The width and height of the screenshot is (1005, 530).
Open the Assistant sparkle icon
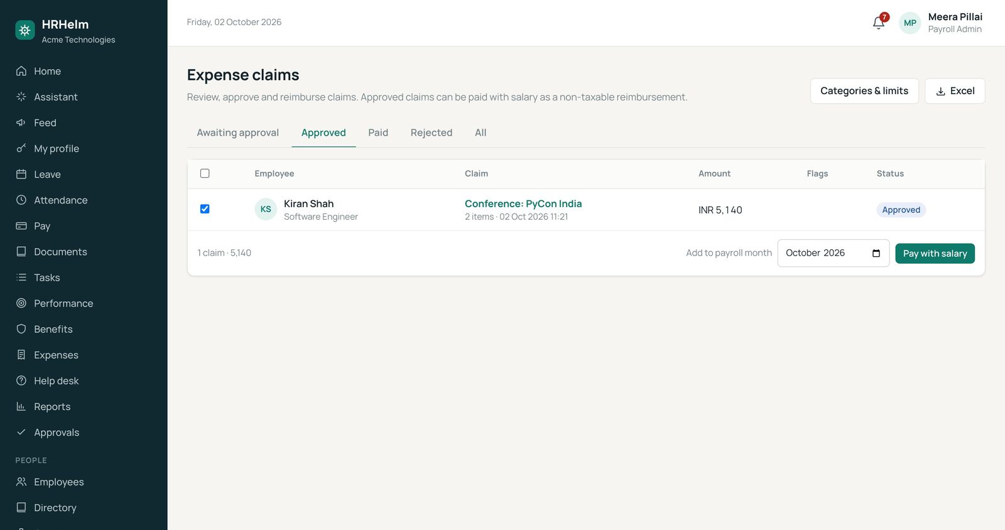(21, 97)
